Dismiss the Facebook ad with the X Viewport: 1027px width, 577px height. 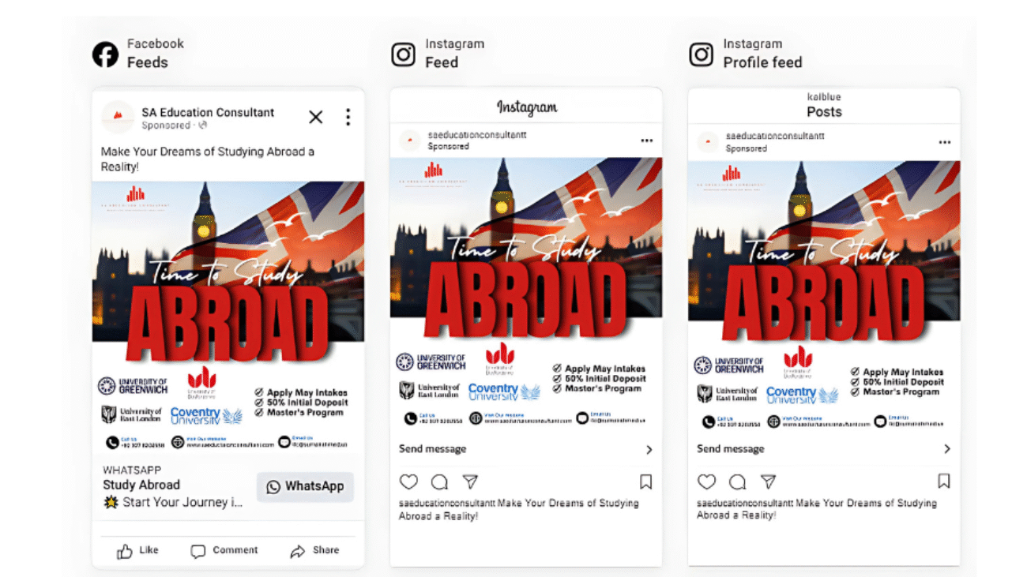click(316, 118)
